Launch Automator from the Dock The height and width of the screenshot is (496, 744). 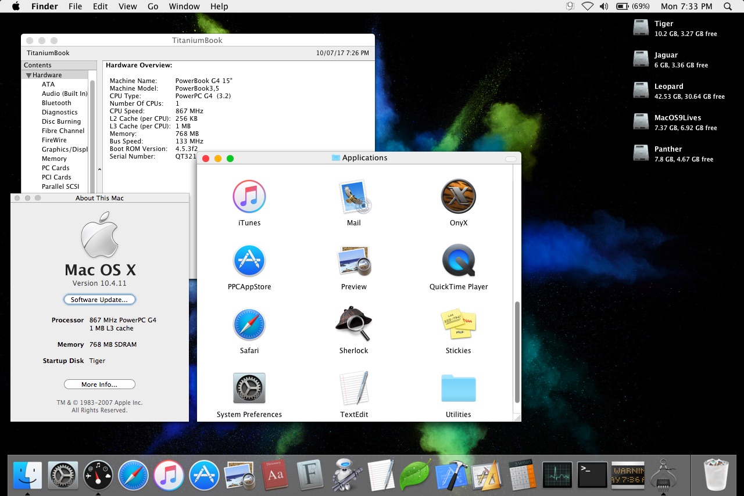346,475
